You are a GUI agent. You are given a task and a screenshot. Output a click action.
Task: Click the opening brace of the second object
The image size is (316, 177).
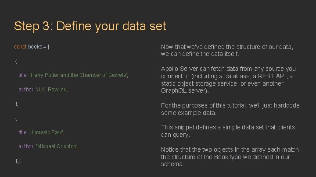click(x=16, y=118)
